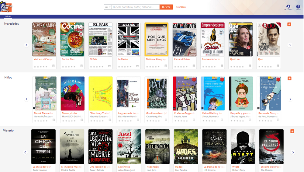Open Redención book cover

157,147
